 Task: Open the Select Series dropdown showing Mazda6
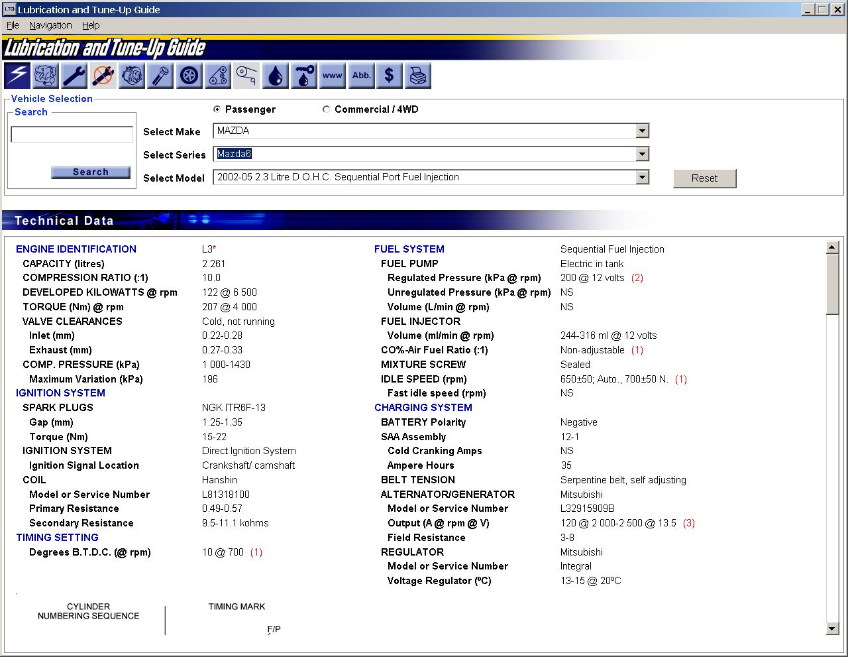[431, 154]
